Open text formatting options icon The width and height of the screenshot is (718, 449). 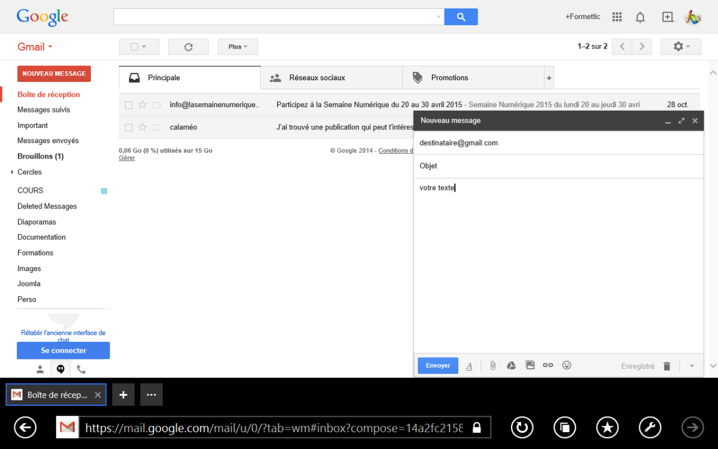coord(469,366)
